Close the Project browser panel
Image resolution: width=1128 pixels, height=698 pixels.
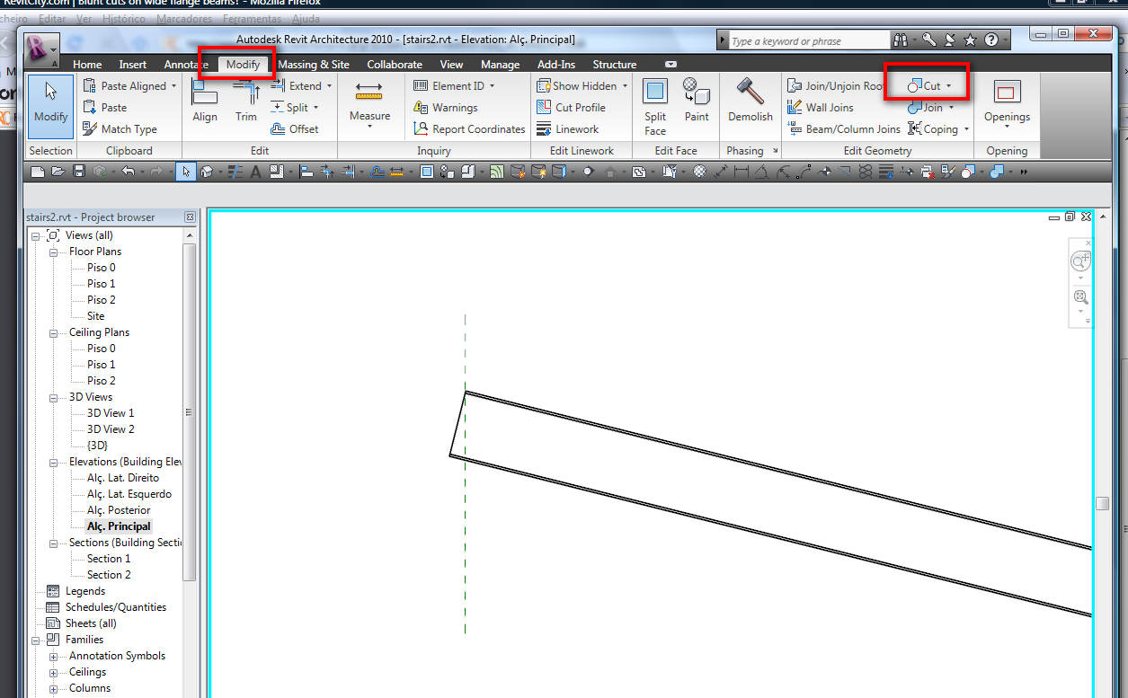coord(190,217)
